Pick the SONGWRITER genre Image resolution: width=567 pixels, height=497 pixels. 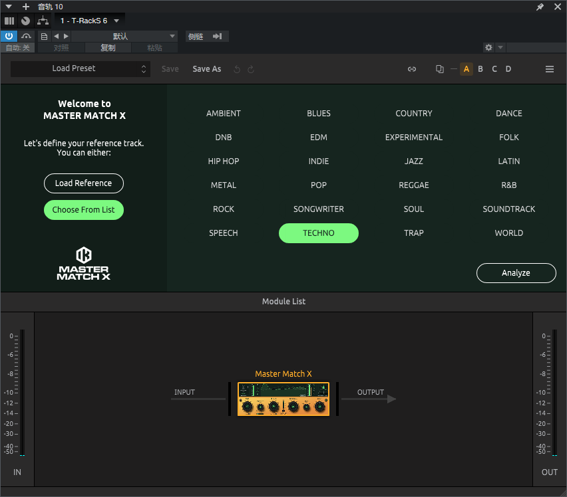[x=319, y=209]
